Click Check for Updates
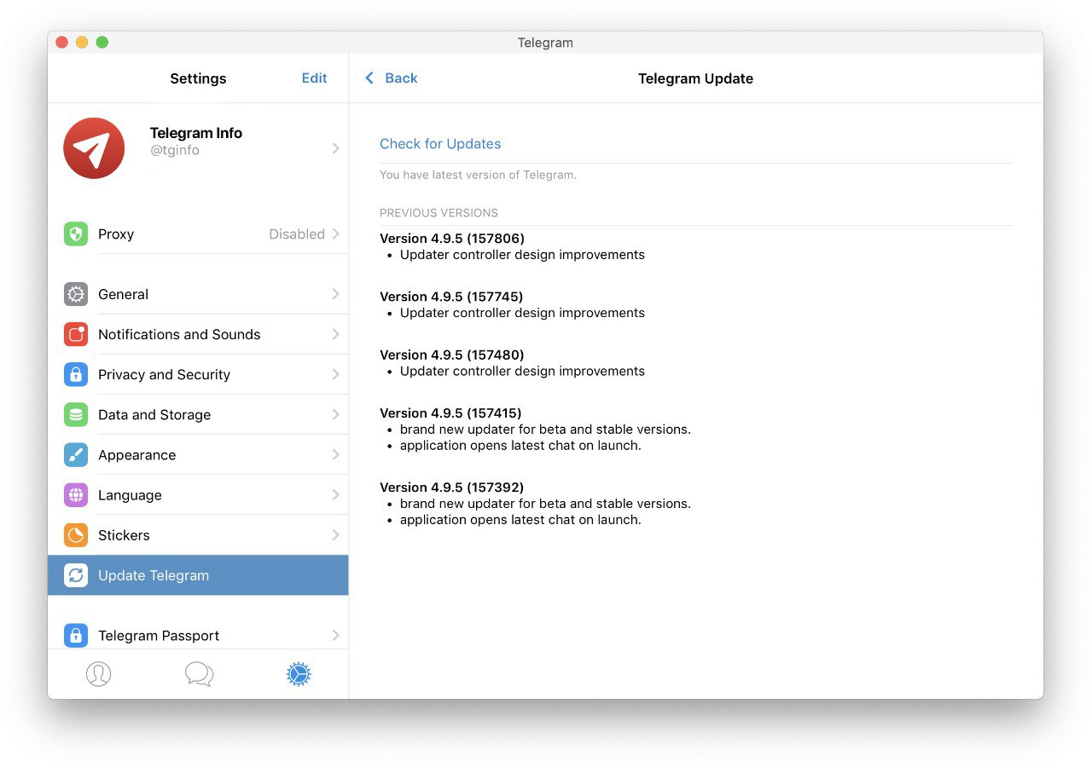Image resolution: width=1092 pixels, height=779 pixels. pos(440,143)
